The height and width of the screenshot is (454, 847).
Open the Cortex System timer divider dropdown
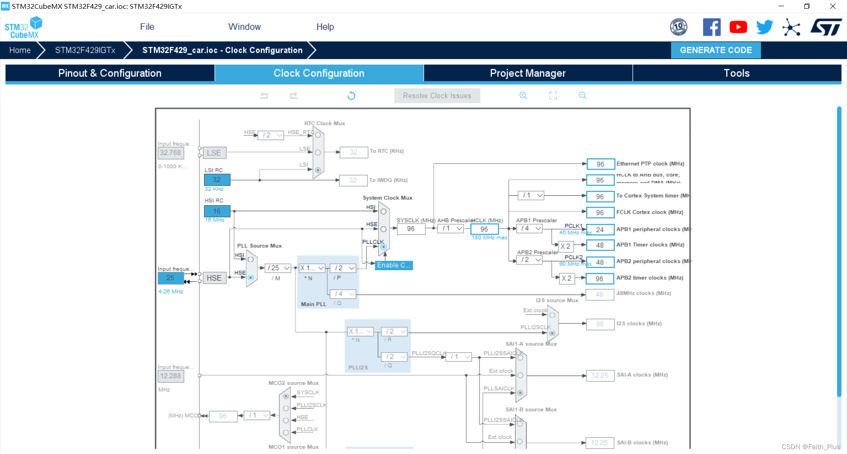click(531, 195)
